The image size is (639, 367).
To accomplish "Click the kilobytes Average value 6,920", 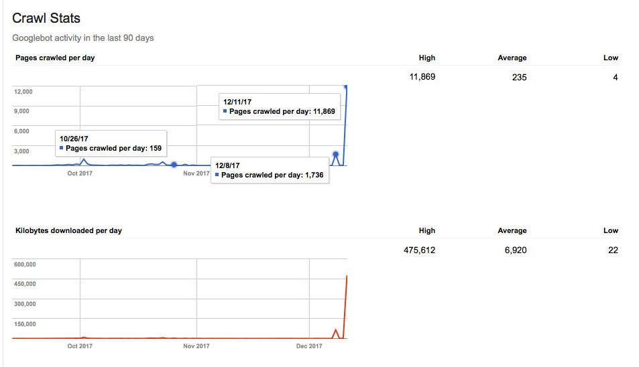I will tap(516, 250).
